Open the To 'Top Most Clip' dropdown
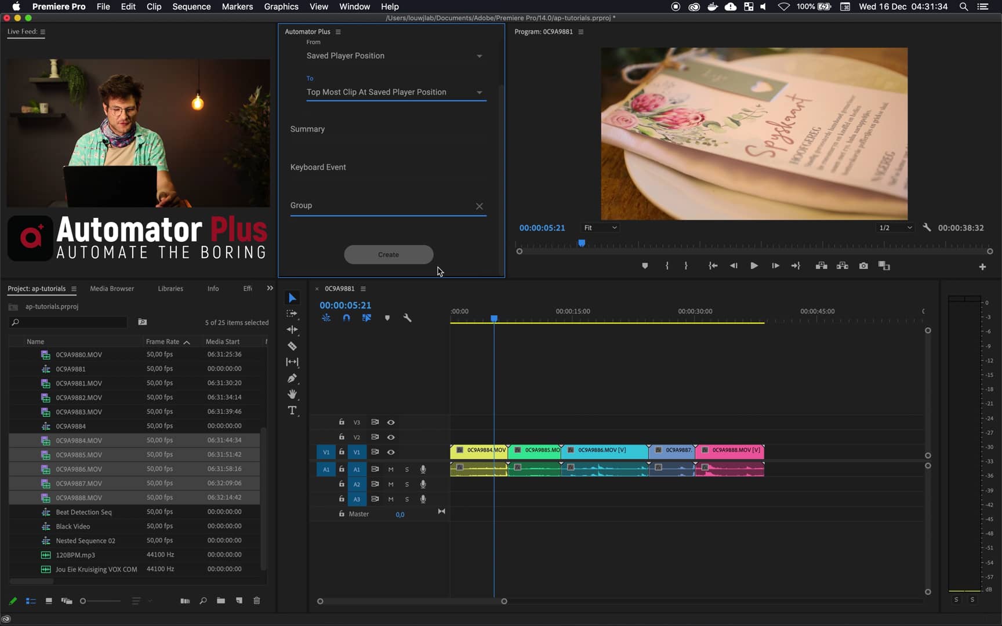This screenshot has height=626, width=1002. click(x=395, y=92)
